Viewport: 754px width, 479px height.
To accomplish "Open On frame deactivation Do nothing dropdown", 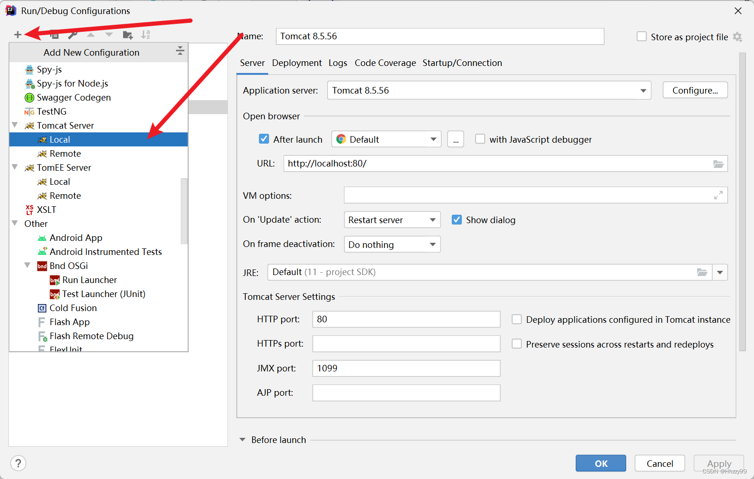I will coord(392,244).
